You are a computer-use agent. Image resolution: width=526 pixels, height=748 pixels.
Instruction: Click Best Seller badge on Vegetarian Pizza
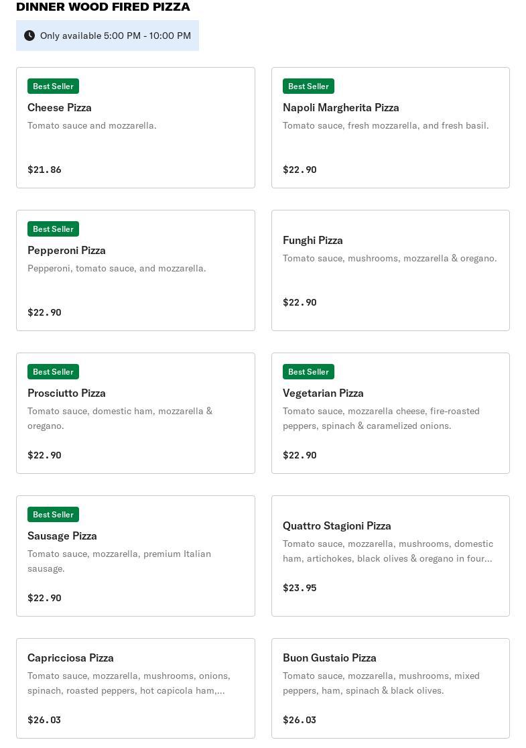pyautogui.click(x=308, y=372)
